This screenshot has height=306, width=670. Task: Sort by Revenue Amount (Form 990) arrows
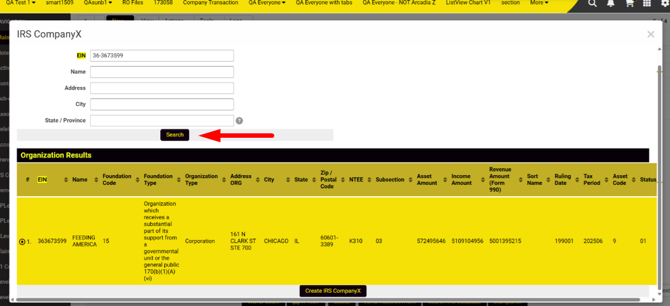[x=520, y=180]
